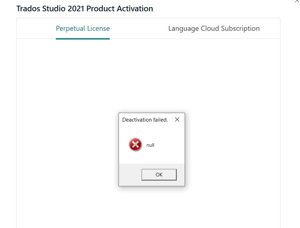
Task: Click the Trados Studio 2021 Product Activation heading
Action: point(85,8)
